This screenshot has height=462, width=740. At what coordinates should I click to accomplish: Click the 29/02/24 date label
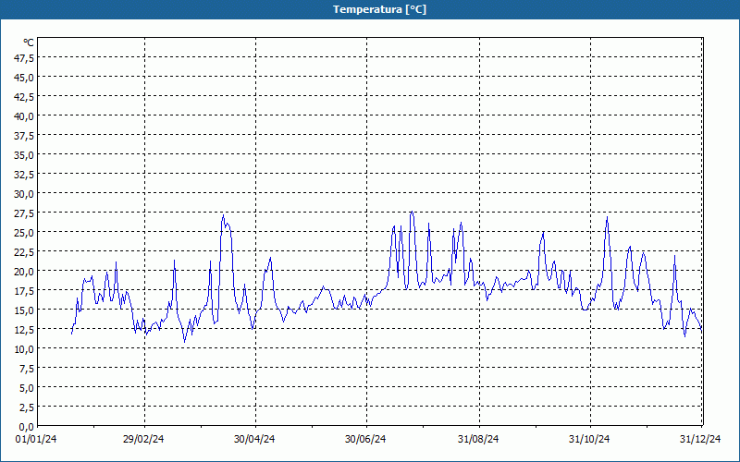[x=143, y=440]
